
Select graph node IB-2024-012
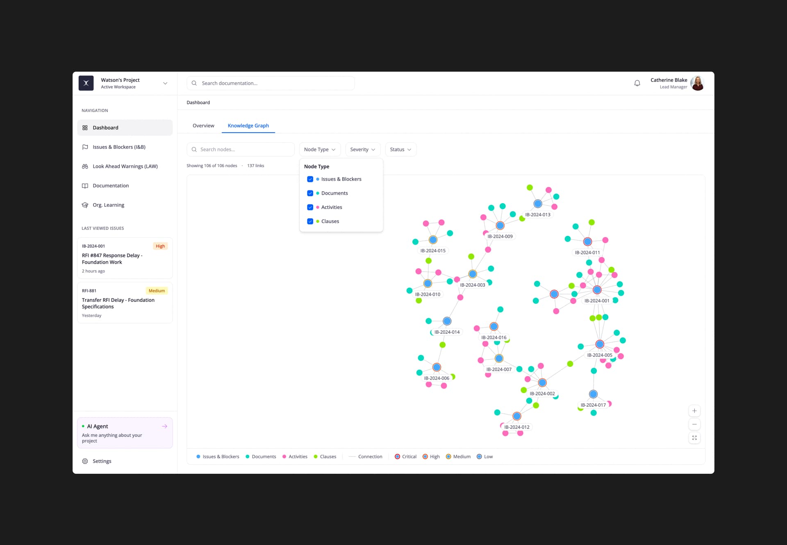click(x=517, y=416)
